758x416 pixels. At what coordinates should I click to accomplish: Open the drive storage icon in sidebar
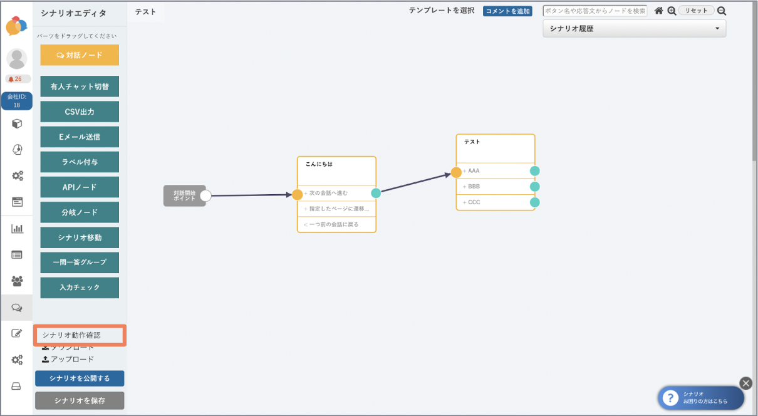pos(17,386)
